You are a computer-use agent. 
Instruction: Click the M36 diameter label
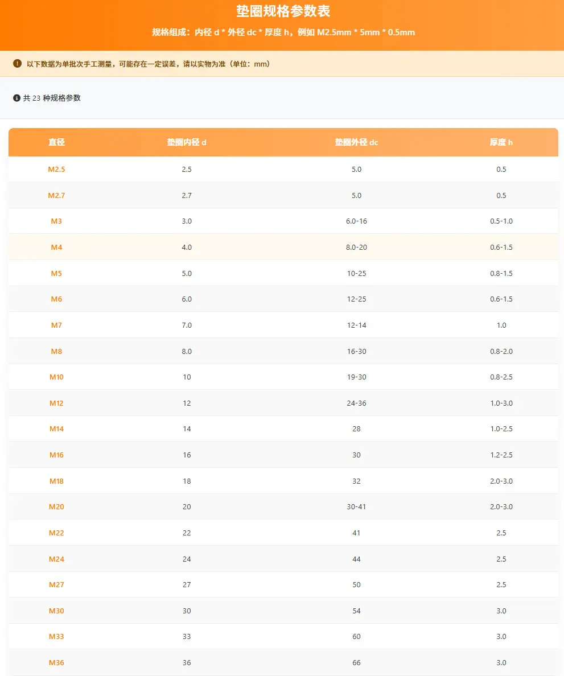coord(56,663)
